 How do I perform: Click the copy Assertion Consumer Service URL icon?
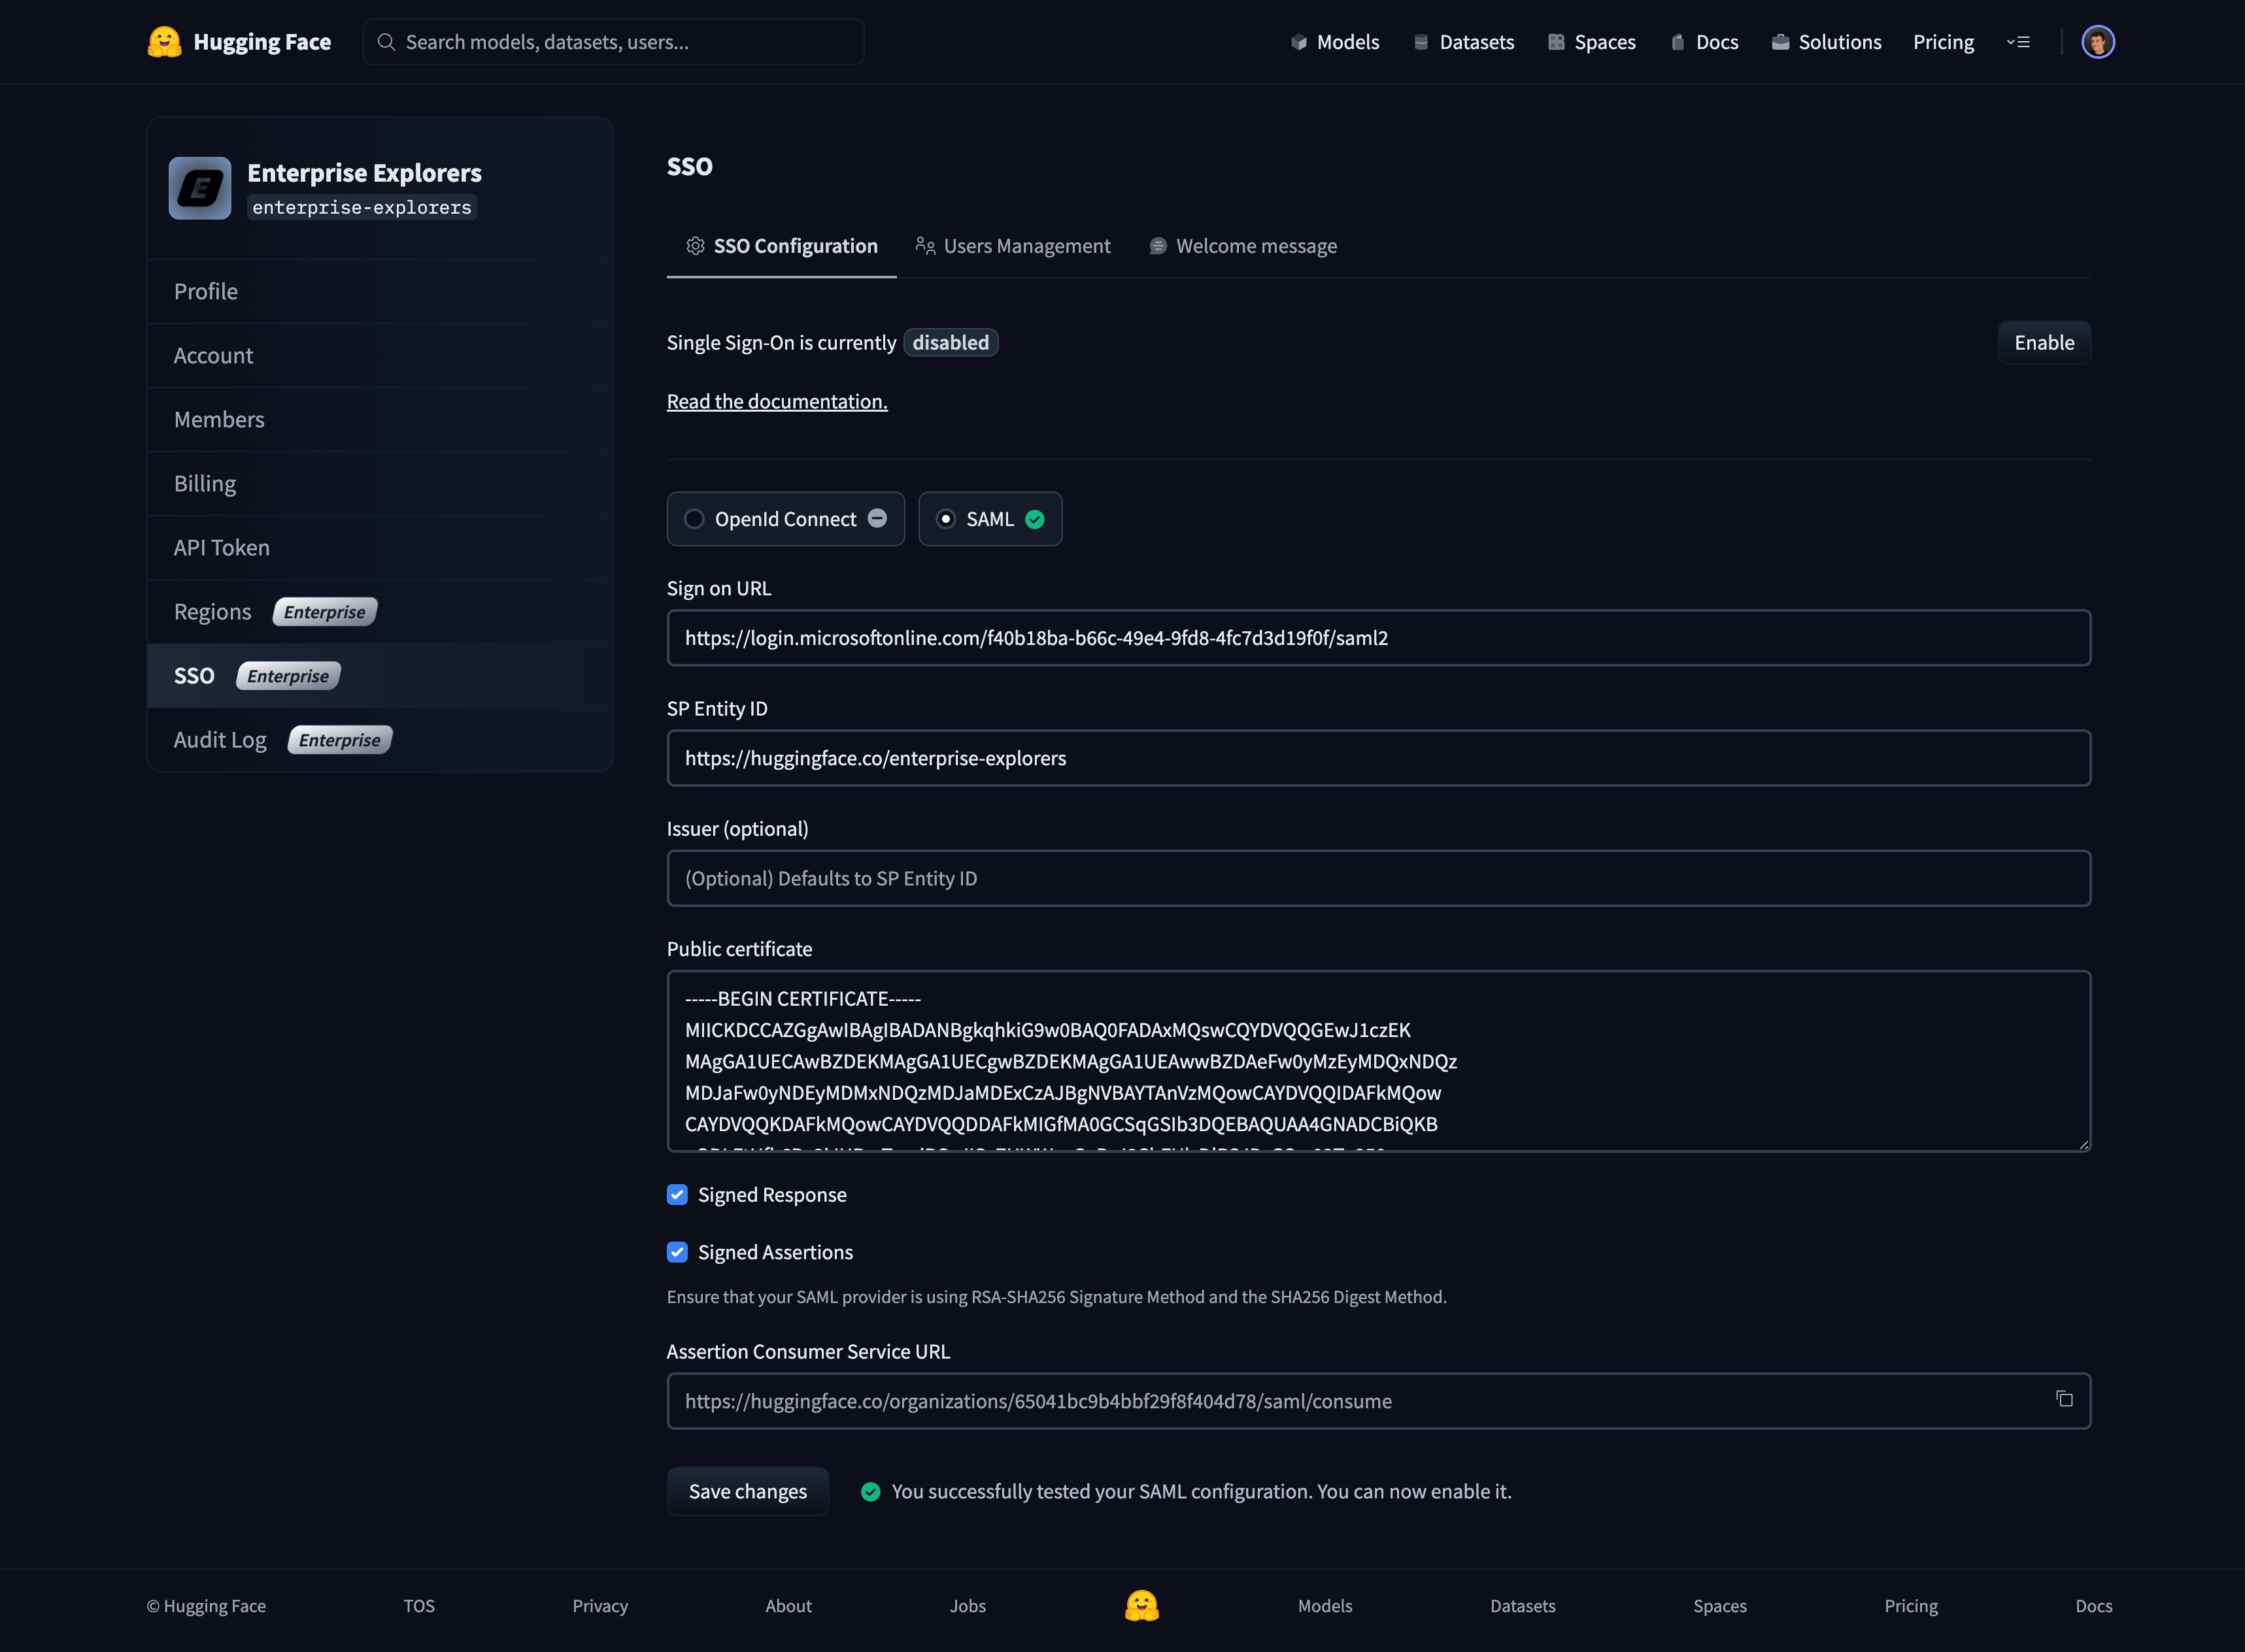coord(2065,1398)
